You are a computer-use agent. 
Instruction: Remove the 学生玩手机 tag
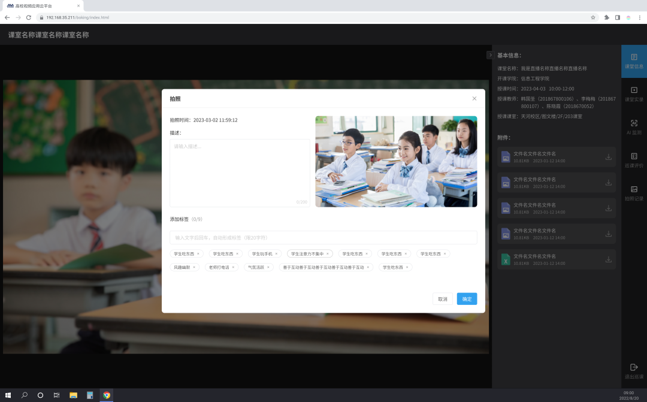point(276,254)
